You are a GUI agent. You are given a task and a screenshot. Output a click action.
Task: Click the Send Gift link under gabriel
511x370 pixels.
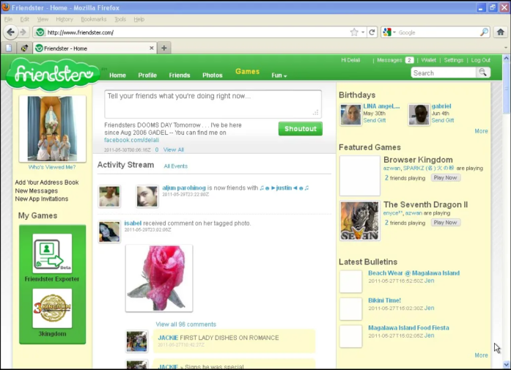click(442, 120)
